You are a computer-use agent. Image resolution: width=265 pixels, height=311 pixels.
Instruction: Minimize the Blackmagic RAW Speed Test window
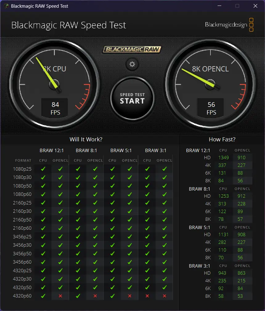[x=219, y=6]
